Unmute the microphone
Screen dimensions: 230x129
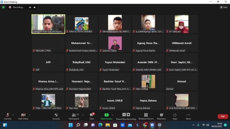(7, 116)
